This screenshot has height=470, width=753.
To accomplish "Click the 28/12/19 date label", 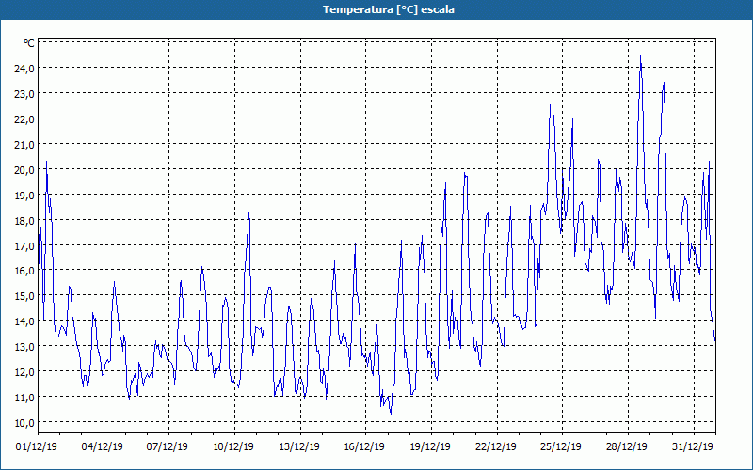I will [627, 446].
